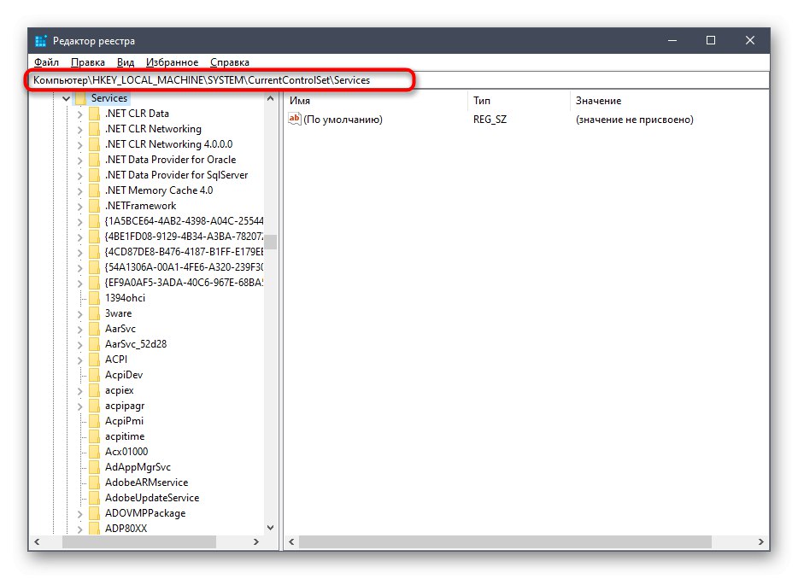Screen dimensions: 798x579
Task: Select the .NETFramework key label
Action: [x=140, y=206]
